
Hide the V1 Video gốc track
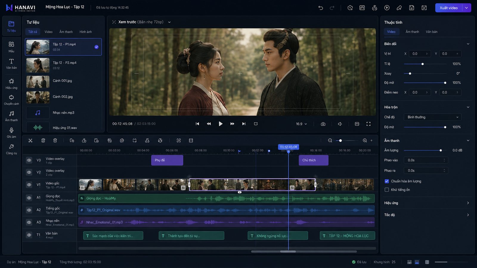tap(29, 185)
